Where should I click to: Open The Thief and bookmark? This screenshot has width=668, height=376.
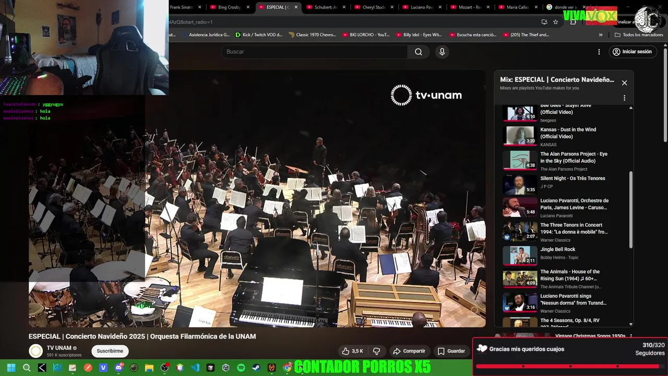[526, 35]
